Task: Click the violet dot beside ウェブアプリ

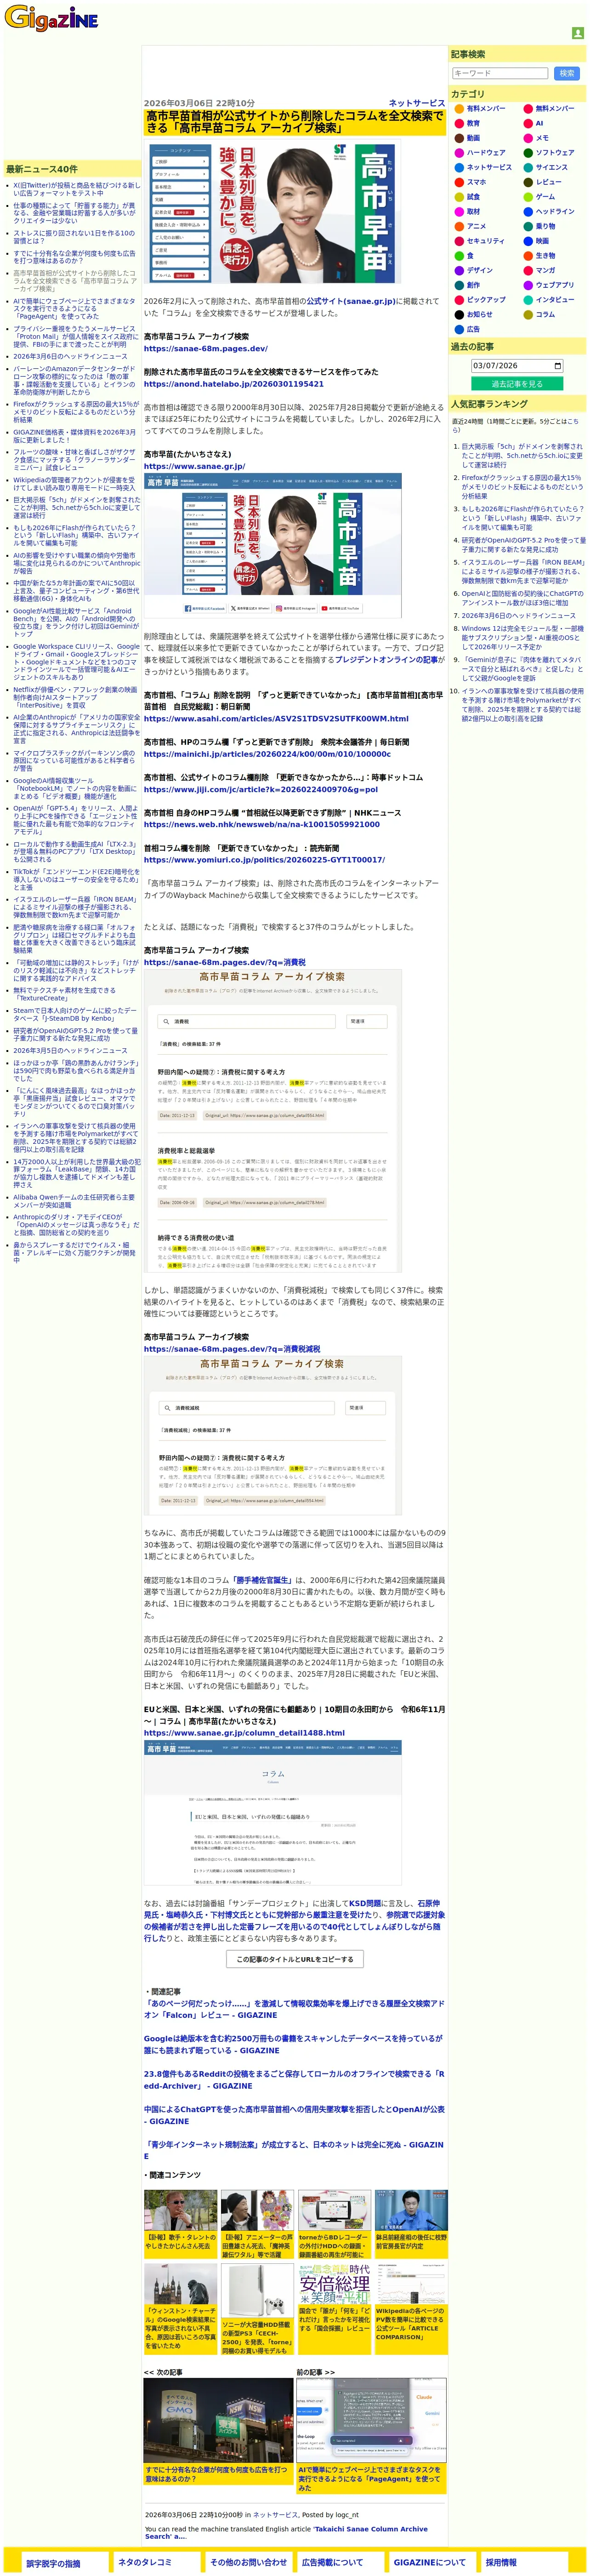Action: [x=528, y=285]
